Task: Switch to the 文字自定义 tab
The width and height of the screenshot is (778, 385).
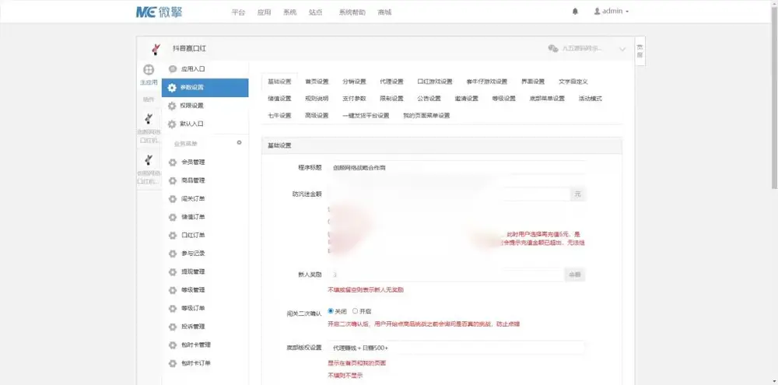Action: [x=573, y=82]
